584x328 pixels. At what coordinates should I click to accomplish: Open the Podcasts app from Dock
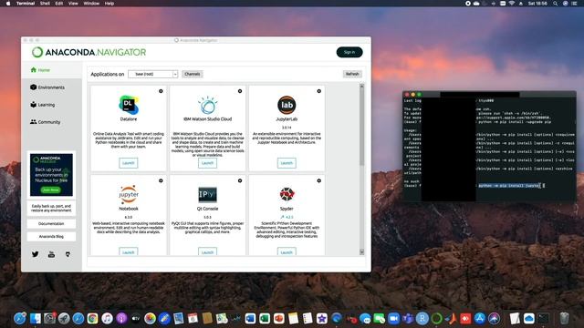point(121,318)
